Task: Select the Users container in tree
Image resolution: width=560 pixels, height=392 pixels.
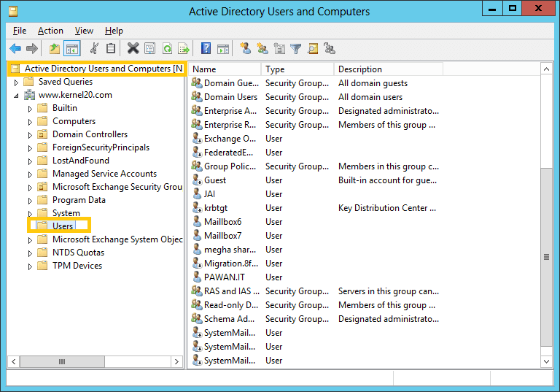Action: pos(63,226)
